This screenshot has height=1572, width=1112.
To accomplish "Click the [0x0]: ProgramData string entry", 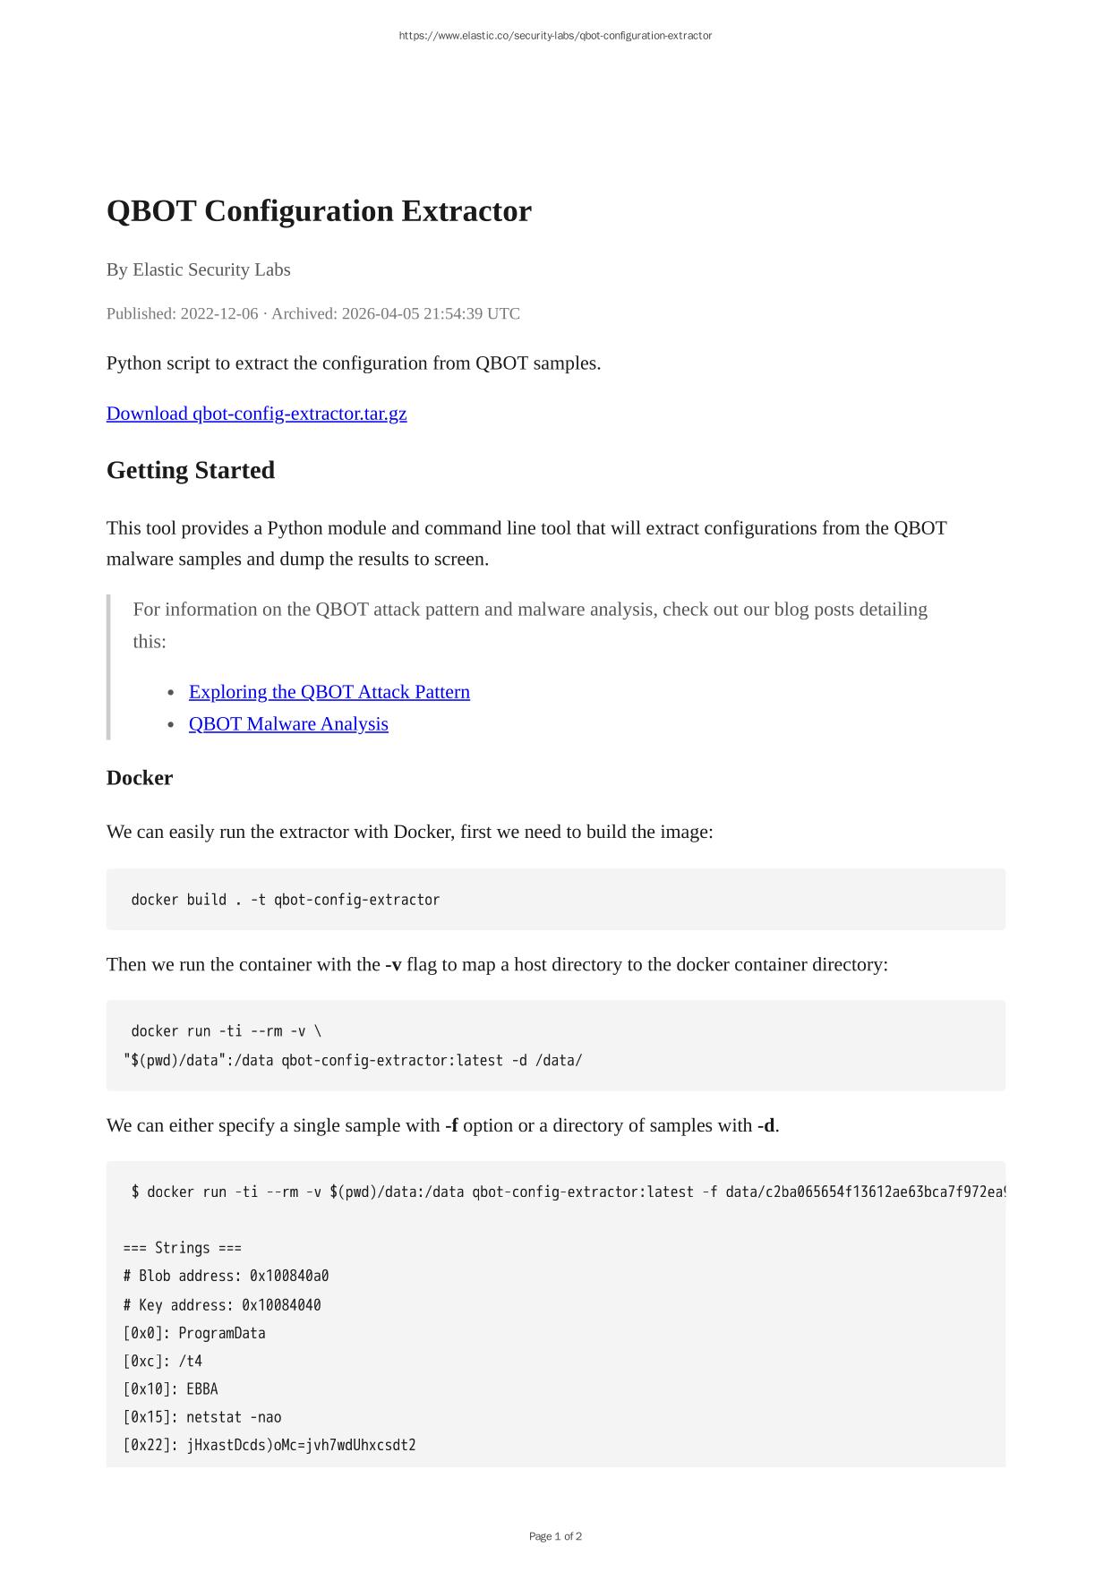I will click(194, 1333).
